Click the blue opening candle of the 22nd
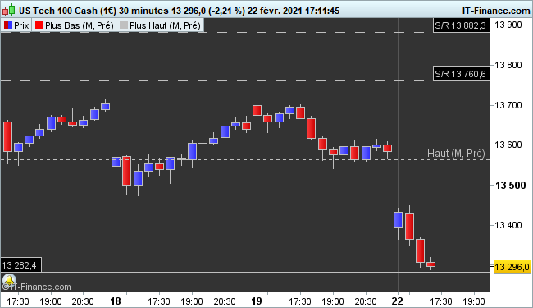Viewport: 533px width, 308px height. click(398, 219)
